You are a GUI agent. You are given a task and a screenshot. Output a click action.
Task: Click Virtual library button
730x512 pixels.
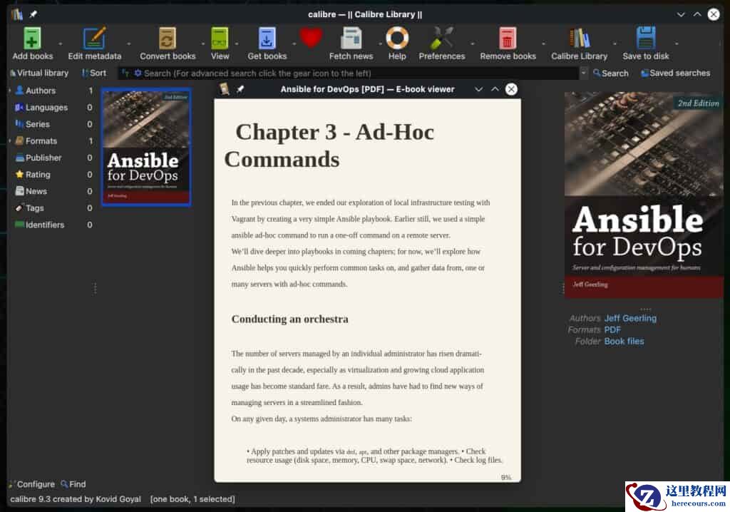(x=40, y=73)
